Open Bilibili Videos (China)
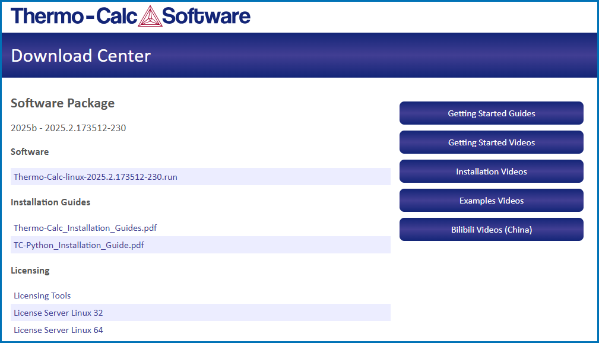The height and width of the screenshot is (343, 599). point(492,229)
